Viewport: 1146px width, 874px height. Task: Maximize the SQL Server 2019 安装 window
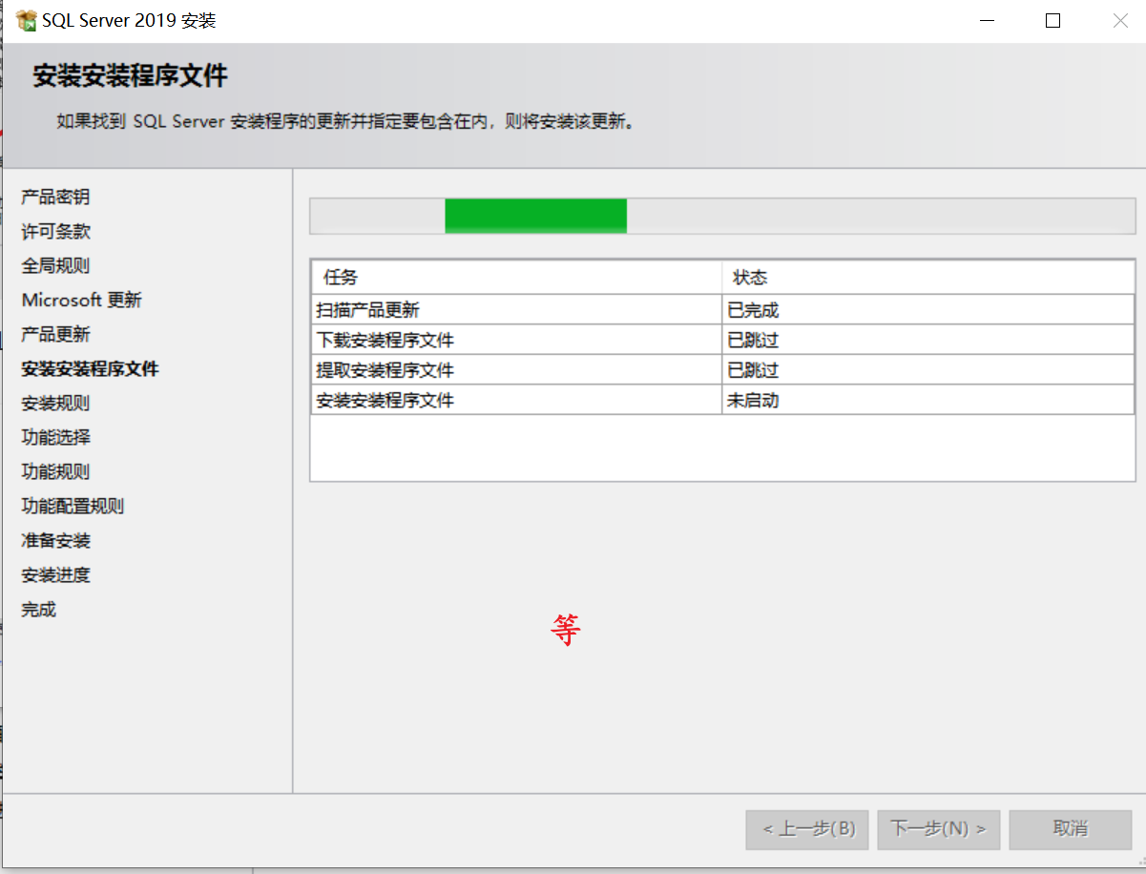coord(1052,21)
